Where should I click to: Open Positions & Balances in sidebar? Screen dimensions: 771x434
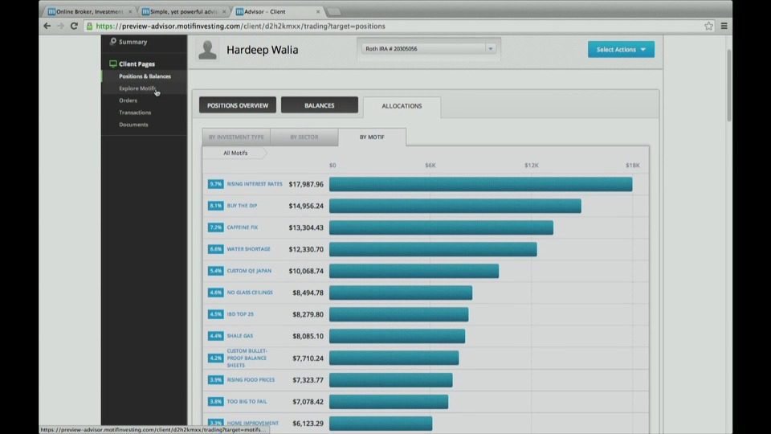point(145,76)
